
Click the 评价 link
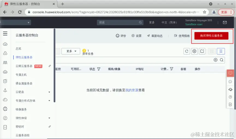121,36
